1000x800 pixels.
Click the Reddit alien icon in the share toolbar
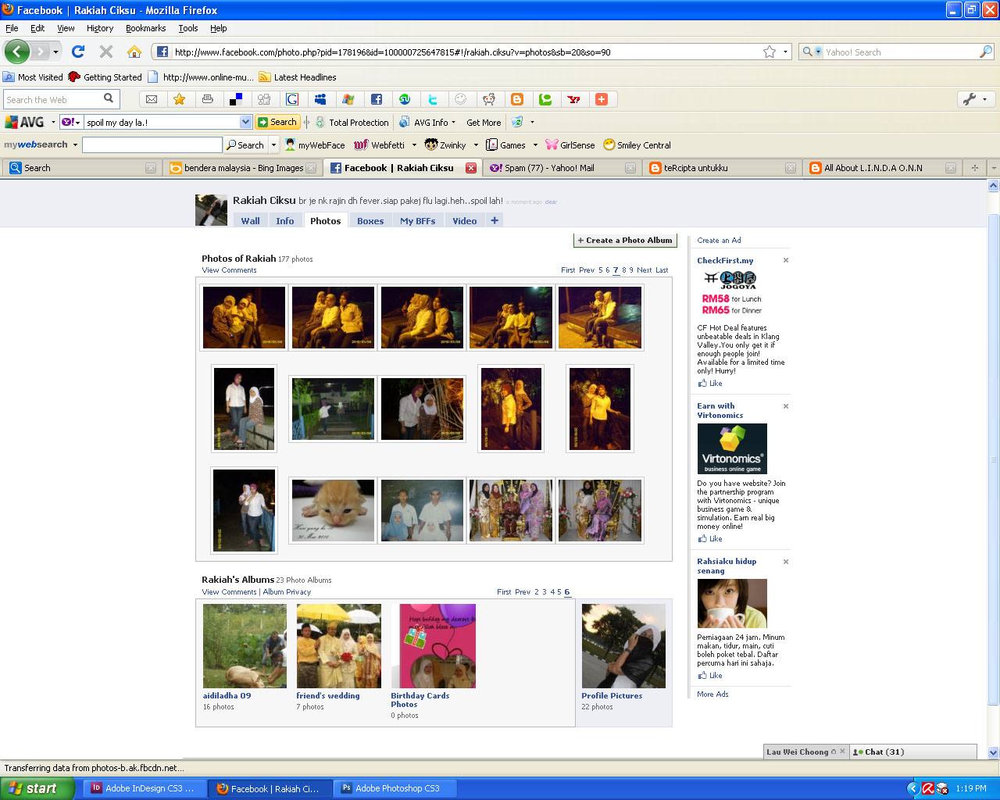(x=489, y=99)
